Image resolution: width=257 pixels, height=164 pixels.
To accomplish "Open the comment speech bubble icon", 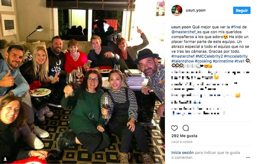I will click(x=186, y=128).
